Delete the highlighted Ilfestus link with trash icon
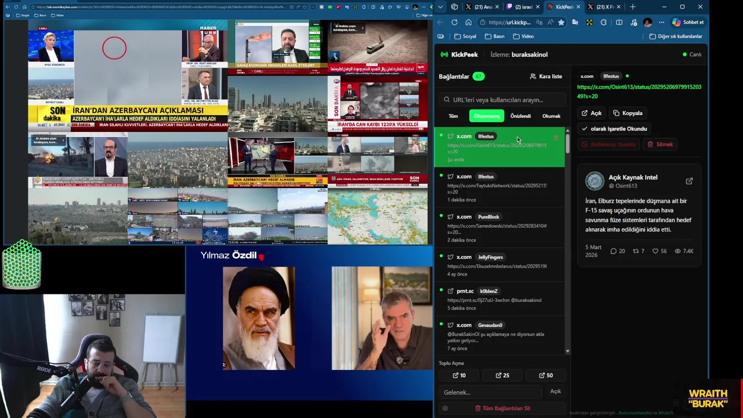Viewport: 743px width, 418px height. pyautogui.click(x=556, y=138)
